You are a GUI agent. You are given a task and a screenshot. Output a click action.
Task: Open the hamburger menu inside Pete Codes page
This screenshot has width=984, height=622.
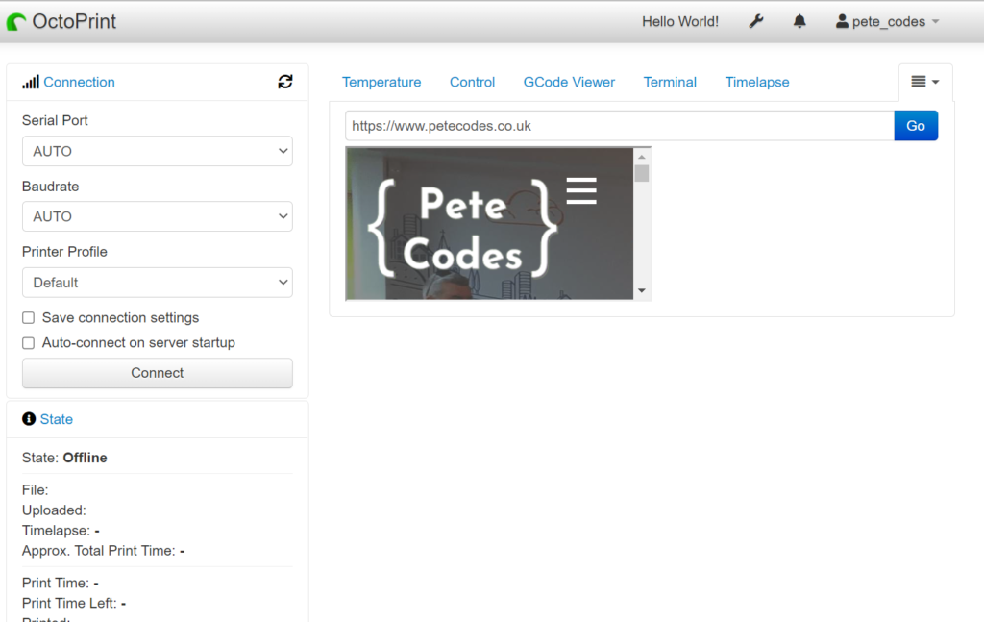(x=581, y=190)
